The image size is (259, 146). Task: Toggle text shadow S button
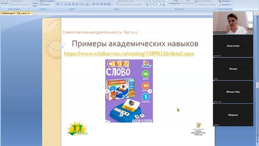(x=73, y=4)
